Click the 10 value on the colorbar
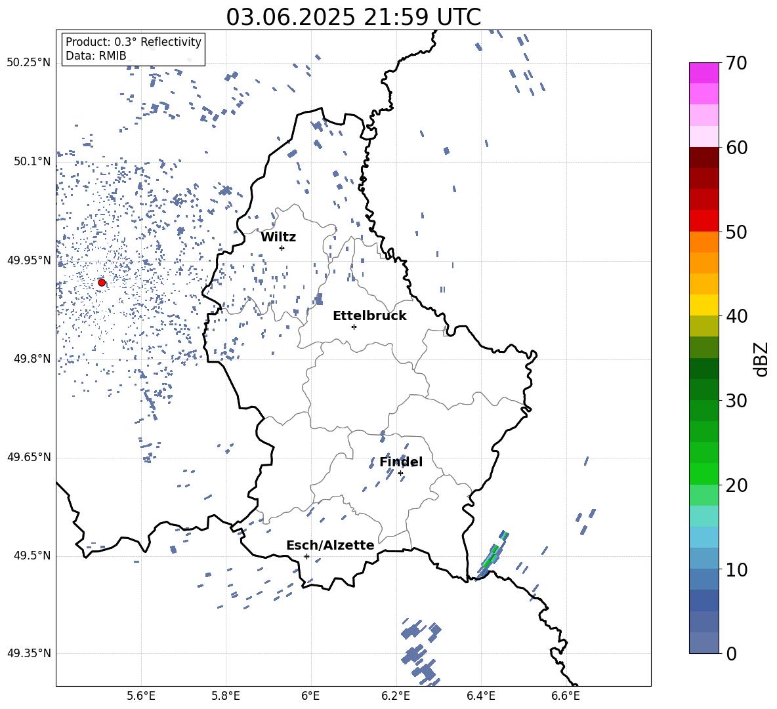Screen dimensions: 777x709 click(736, 570)
